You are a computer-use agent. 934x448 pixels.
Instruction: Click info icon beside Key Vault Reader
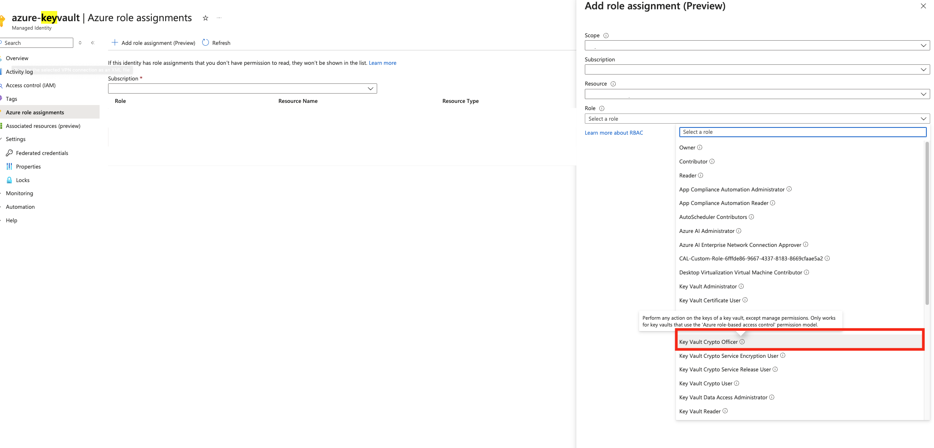[725, 411]
